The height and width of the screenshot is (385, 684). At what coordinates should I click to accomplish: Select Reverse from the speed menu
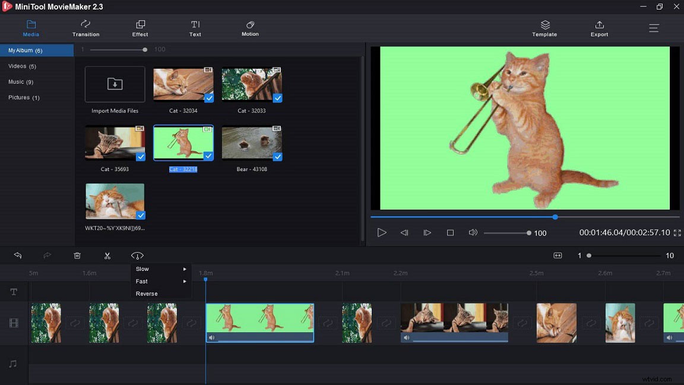click(147, 293)
